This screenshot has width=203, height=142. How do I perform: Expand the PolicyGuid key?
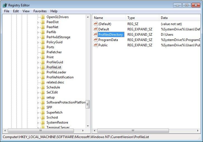pos(38,42)
